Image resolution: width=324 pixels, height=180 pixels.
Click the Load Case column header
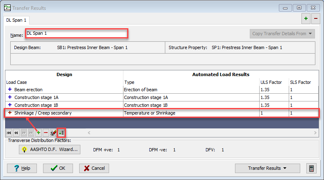click(x=16, y=82)
